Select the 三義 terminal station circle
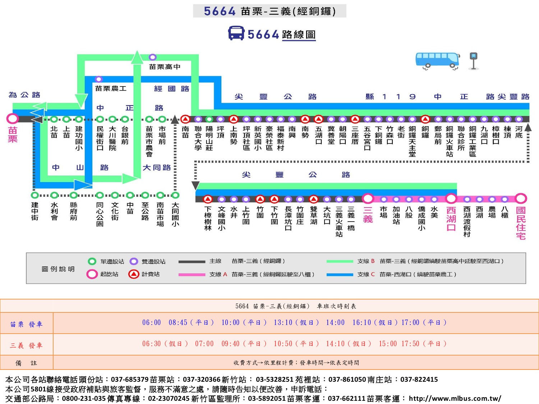This screenshot has height=404, width=539. coord(368,199)
